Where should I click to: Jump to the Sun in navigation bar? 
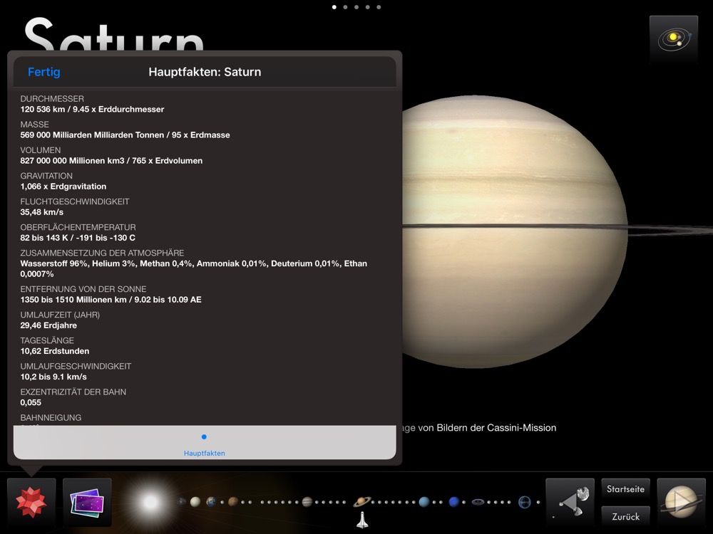click(150, 502)
